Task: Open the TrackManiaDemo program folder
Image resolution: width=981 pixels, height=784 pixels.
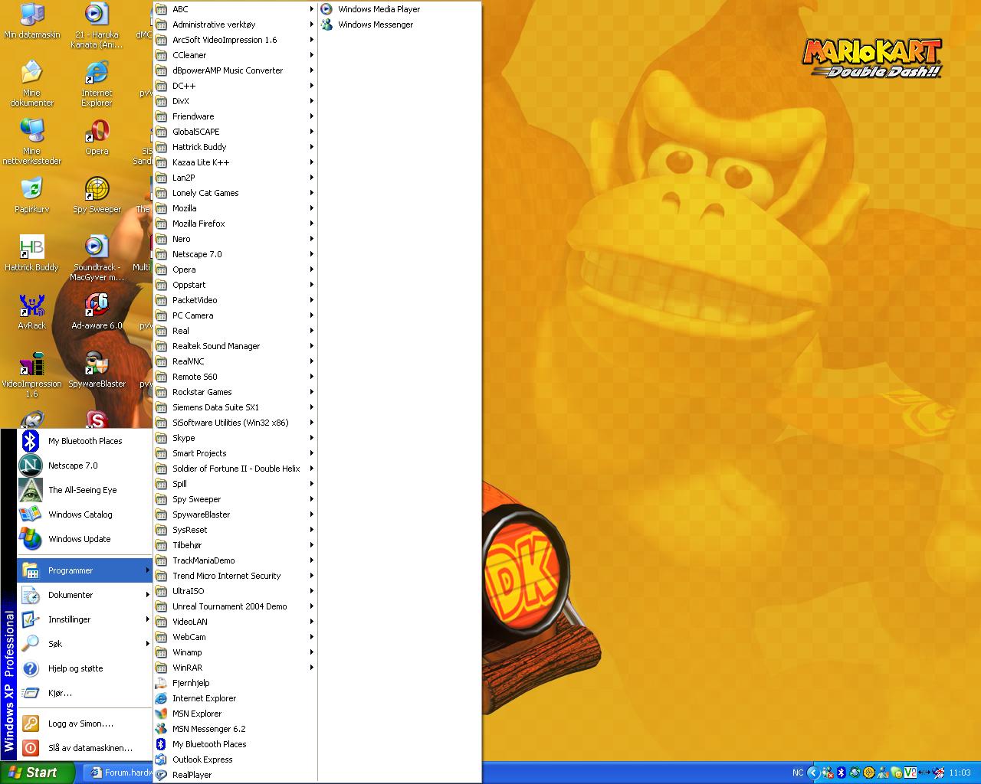Action: point(235,560)
